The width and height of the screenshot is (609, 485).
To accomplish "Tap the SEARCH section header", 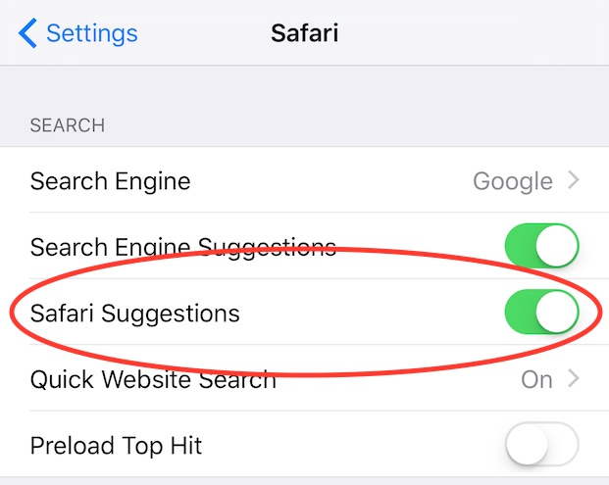I will (x=68, y=125).
